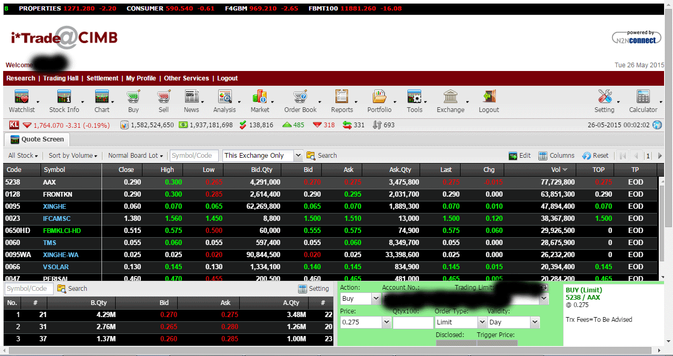Expand the Normal Board Lot dropdown

(x=136, y=156)
